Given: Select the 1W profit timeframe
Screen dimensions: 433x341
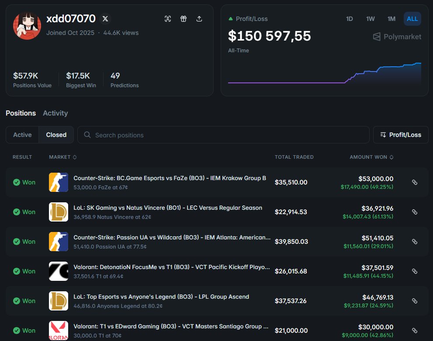Looking at the screenshot, I should (x=371, y=19).
